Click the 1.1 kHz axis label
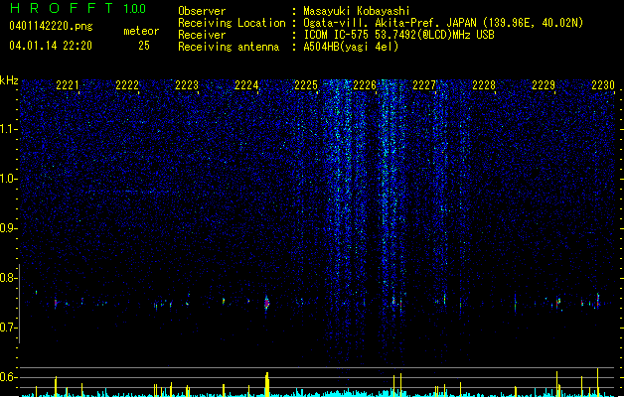 [x=8, y=129]
